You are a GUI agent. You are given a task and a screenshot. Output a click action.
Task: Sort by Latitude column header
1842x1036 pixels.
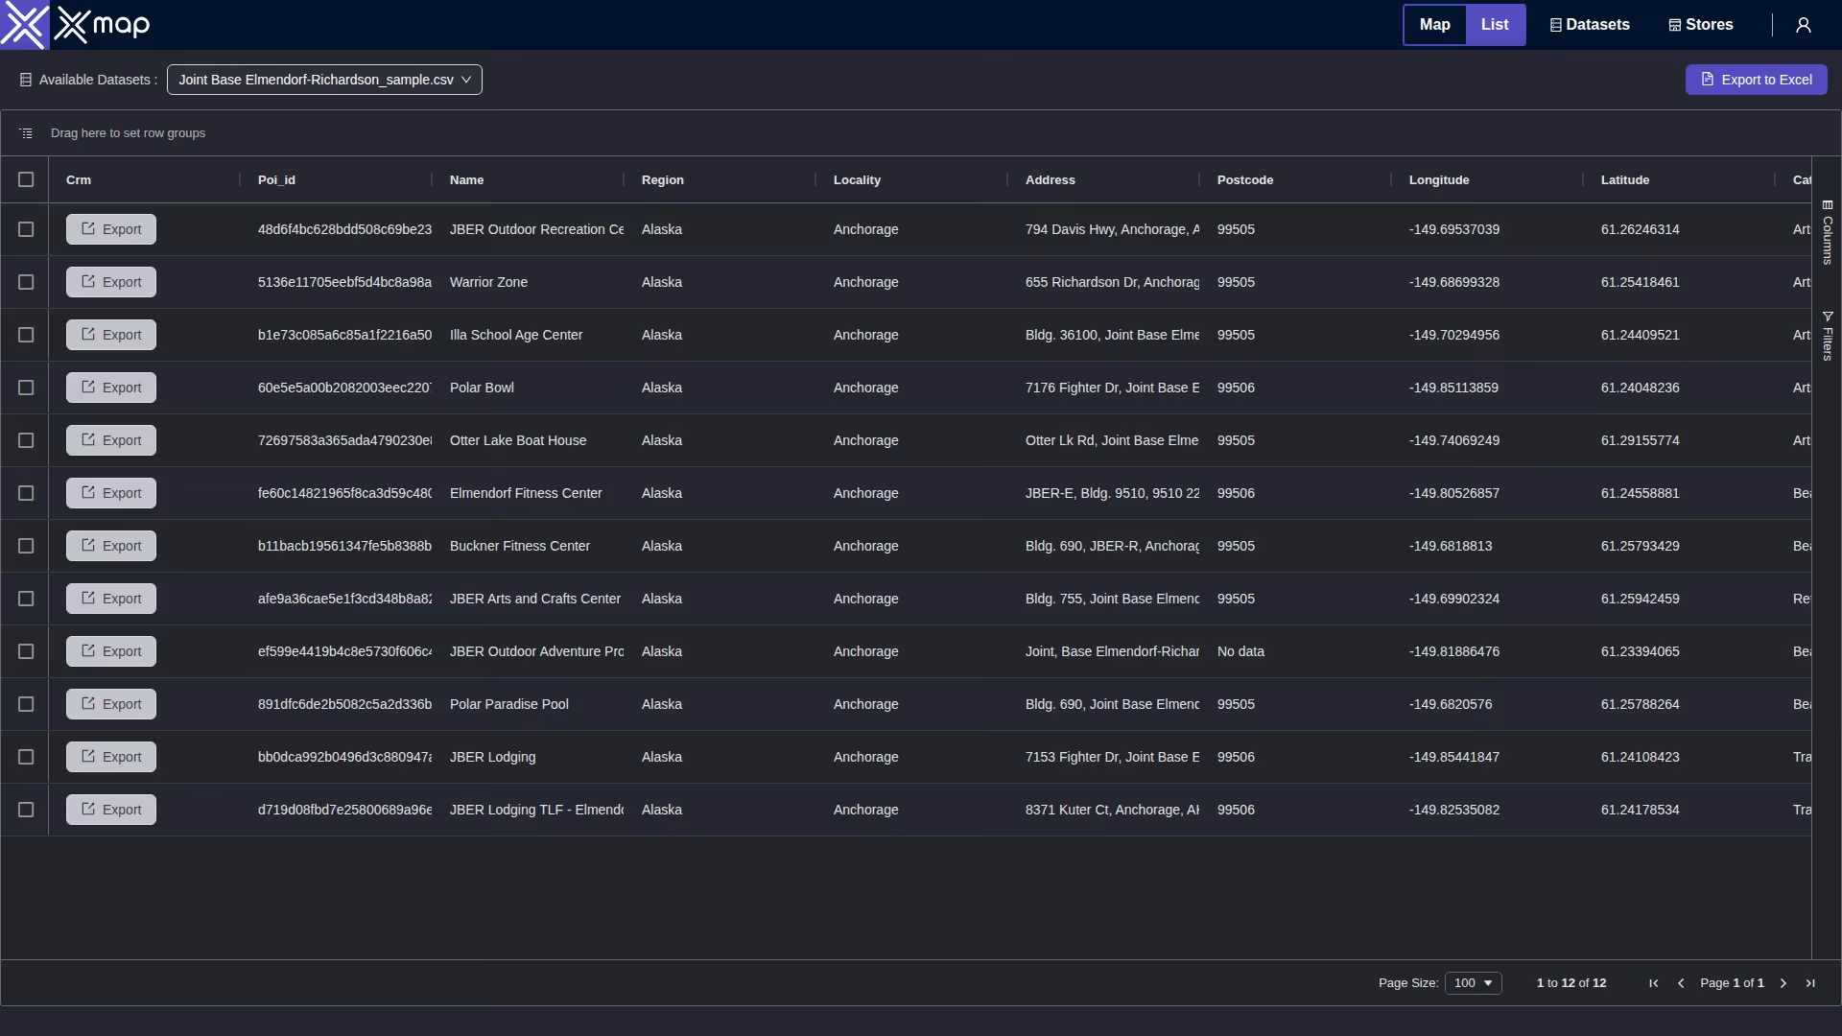click(1625, 180)
